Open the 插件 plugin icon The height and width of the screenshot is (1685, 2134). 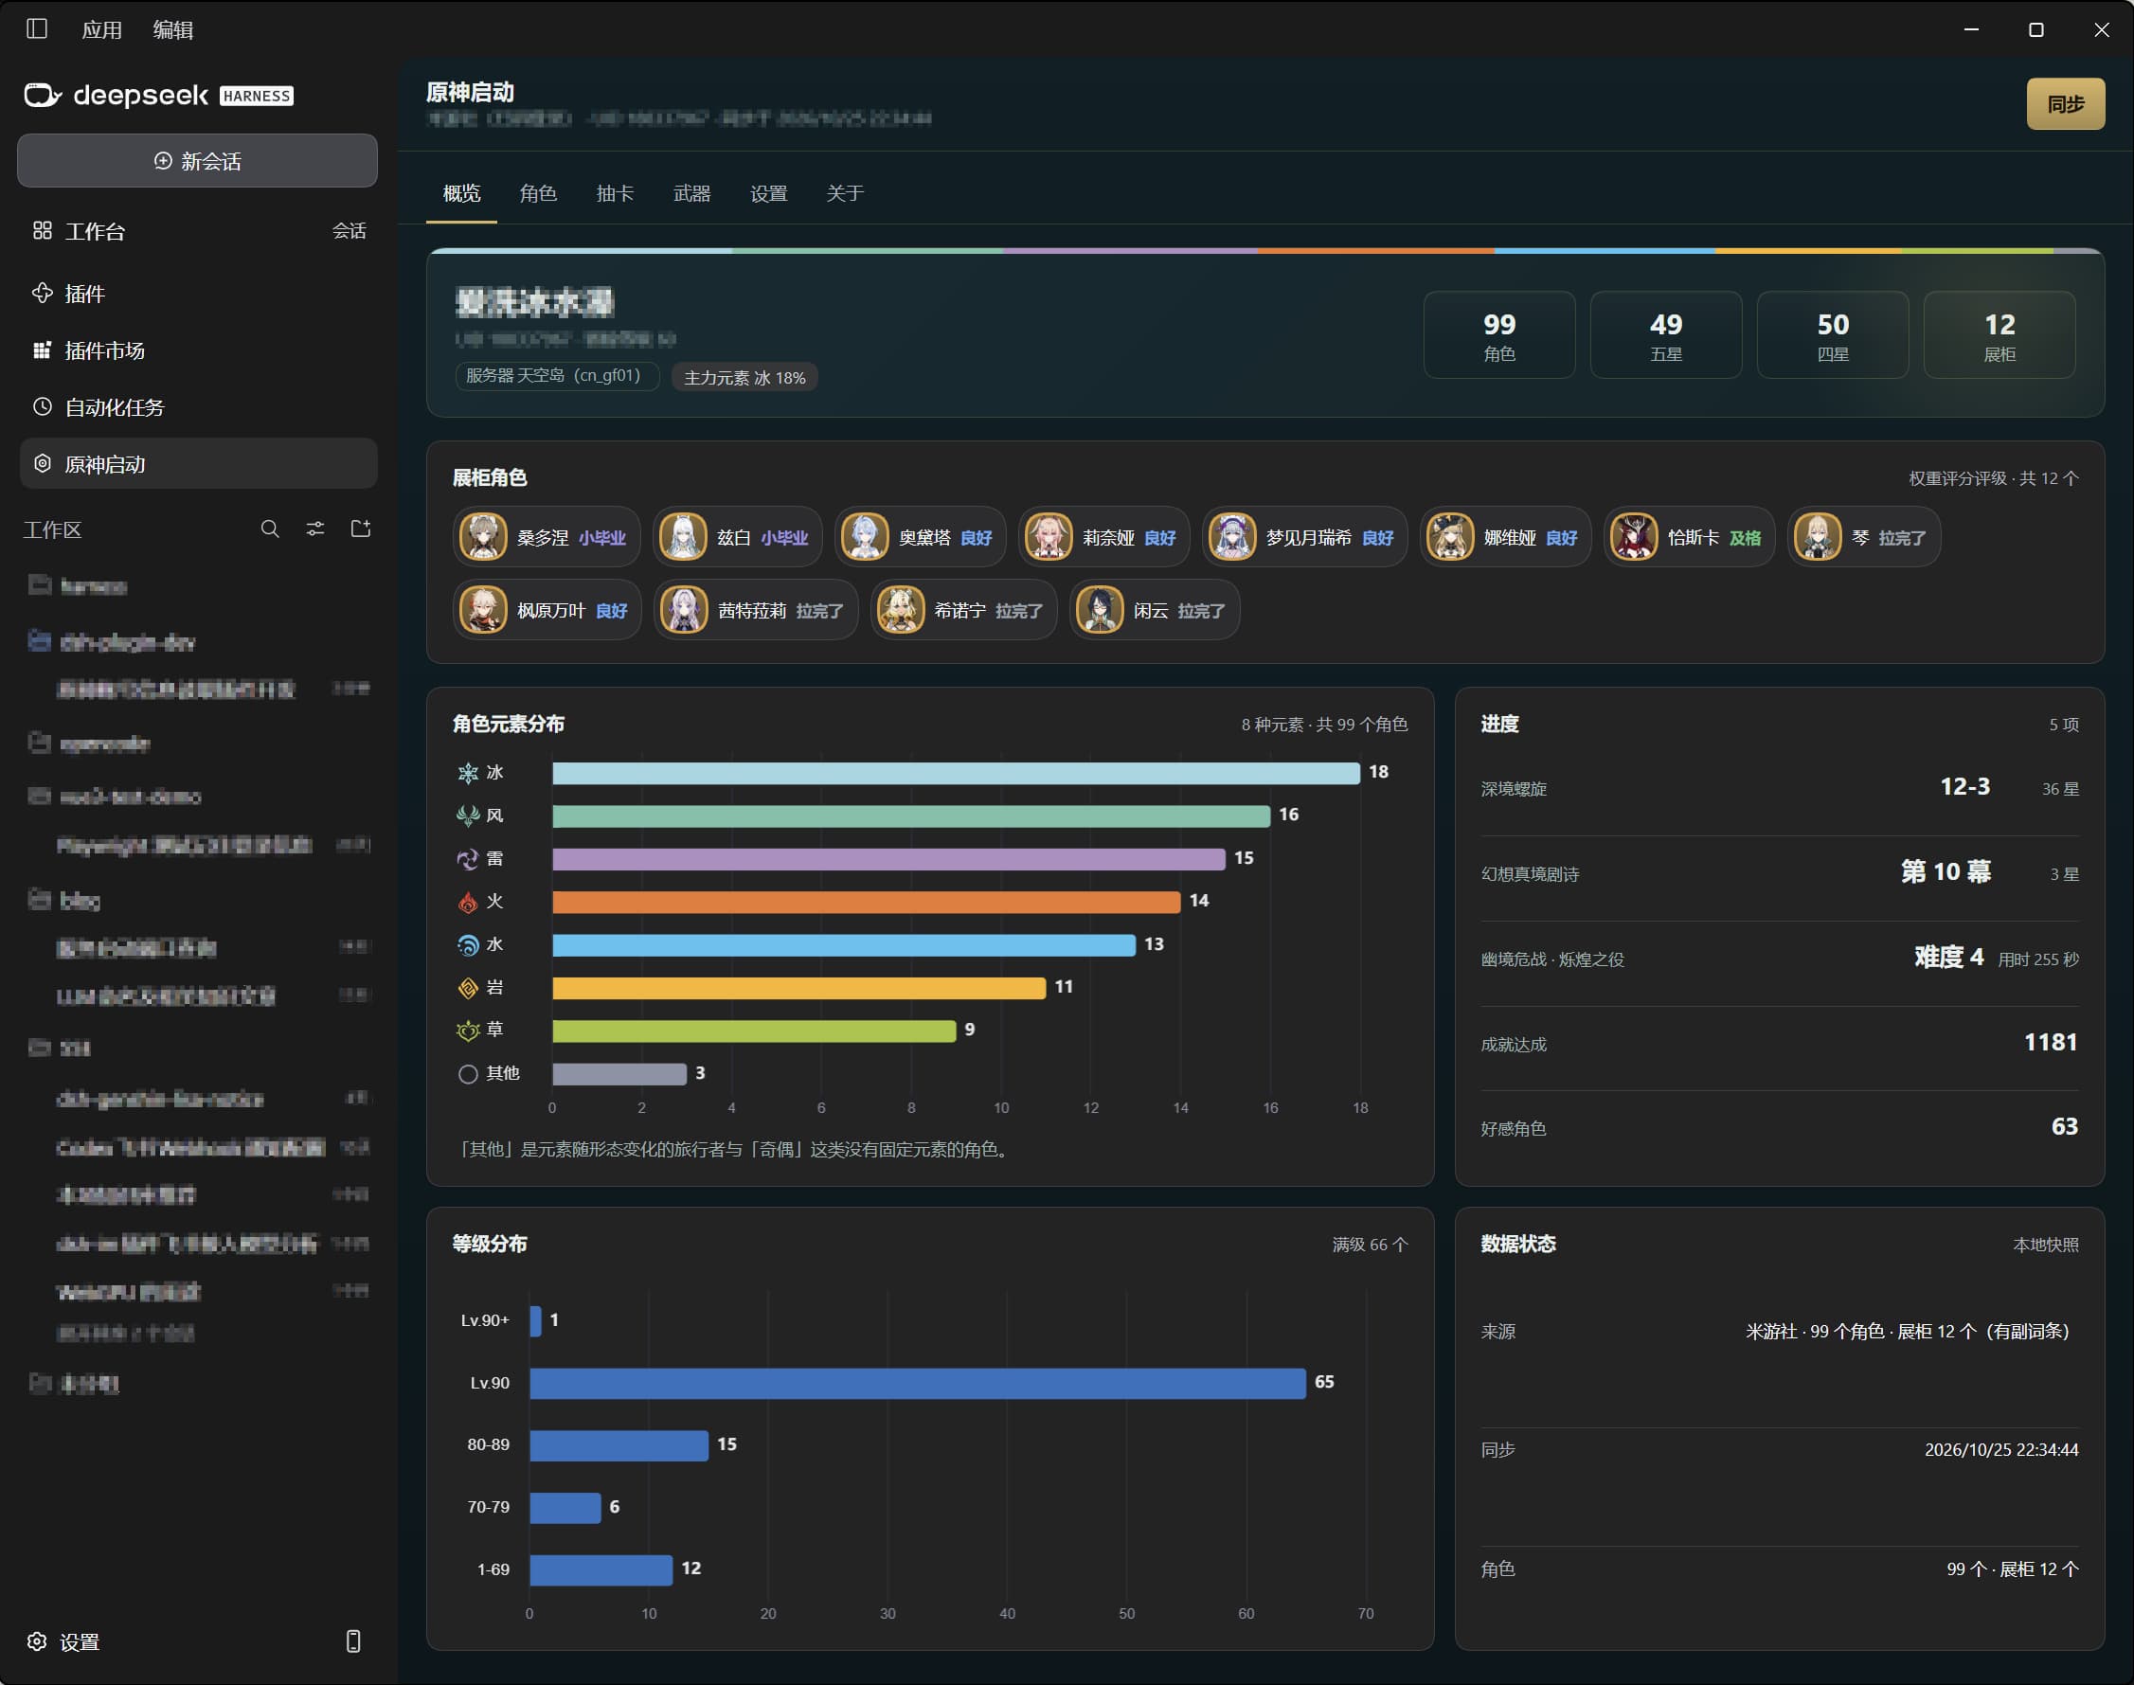(x=43, y=292)
